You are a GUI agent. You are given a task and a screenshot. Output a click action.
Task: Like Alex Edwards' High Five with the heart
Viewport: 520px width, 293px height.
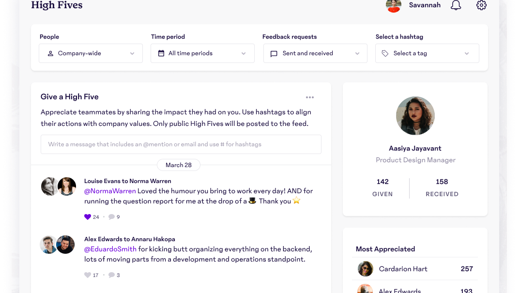(88, 275)
